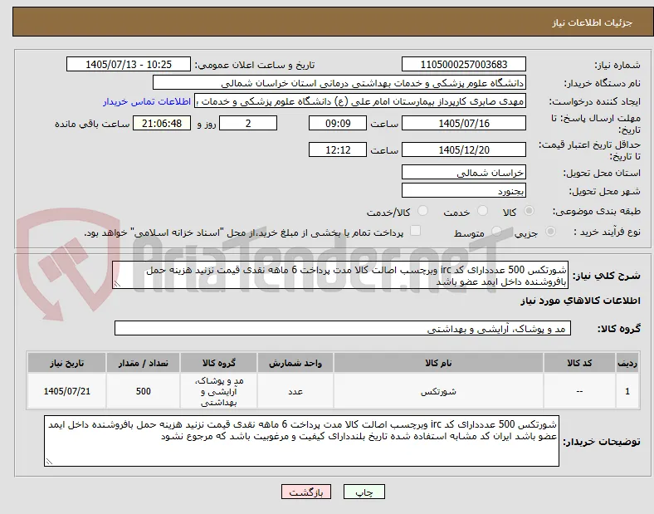Click the unit cell عدد

pyautogui.click(x=295, y=391)
